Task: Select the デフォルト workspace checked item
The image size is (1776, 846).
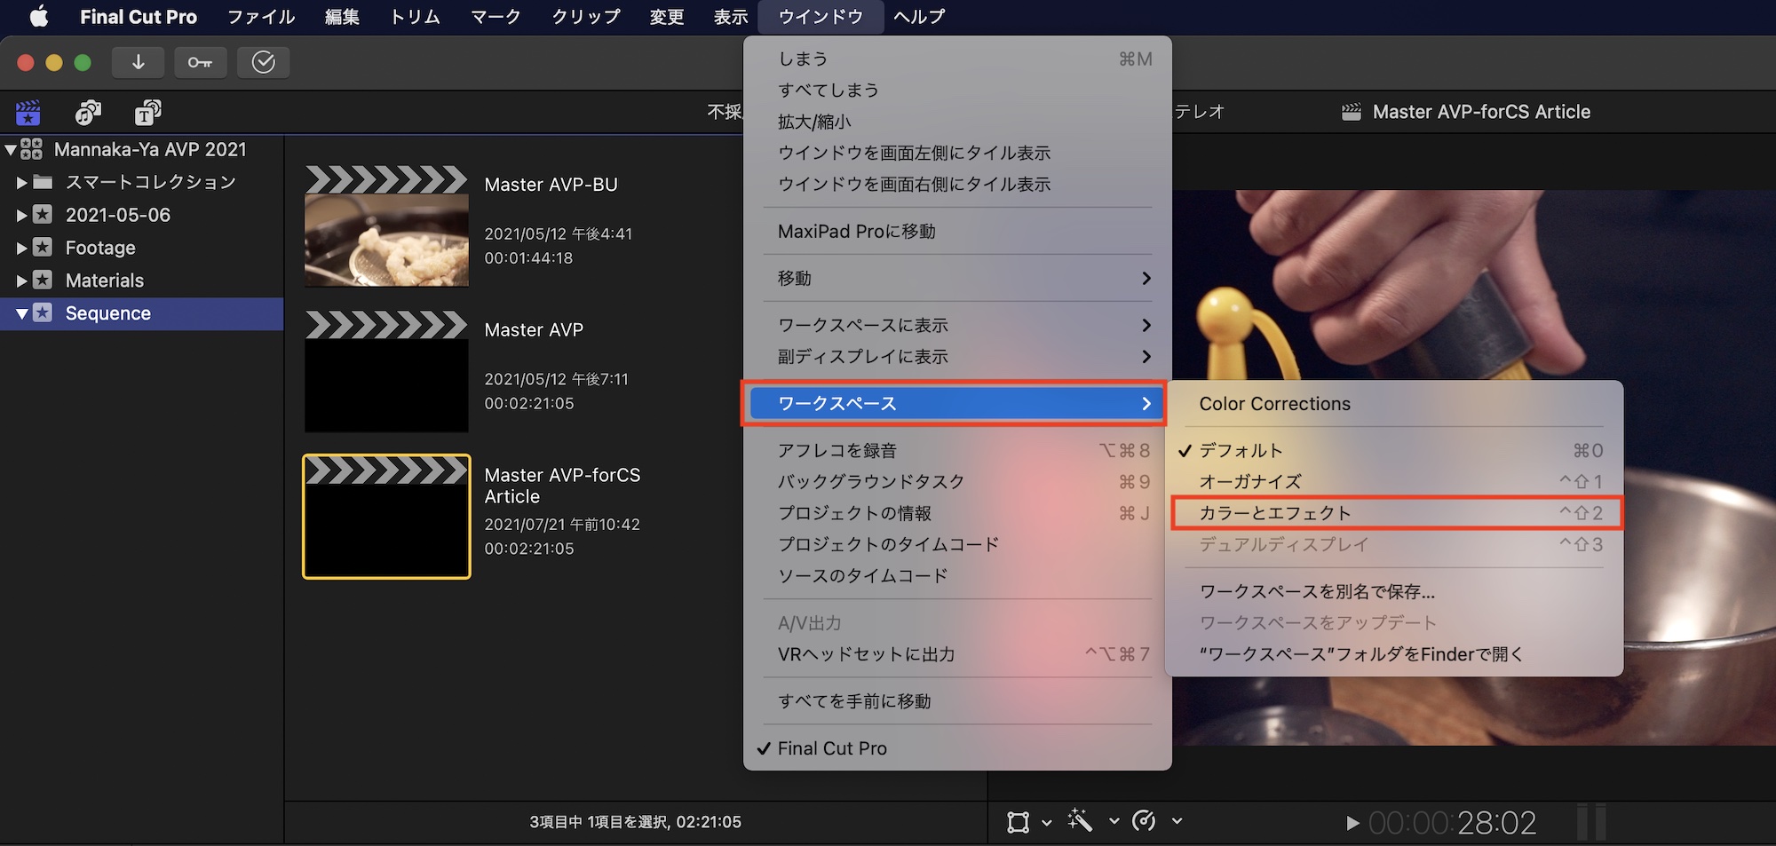Action: [x=1394, y=451]
